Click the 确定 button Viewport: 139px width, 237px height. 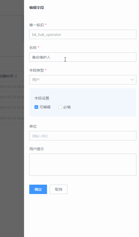[38, 189]
